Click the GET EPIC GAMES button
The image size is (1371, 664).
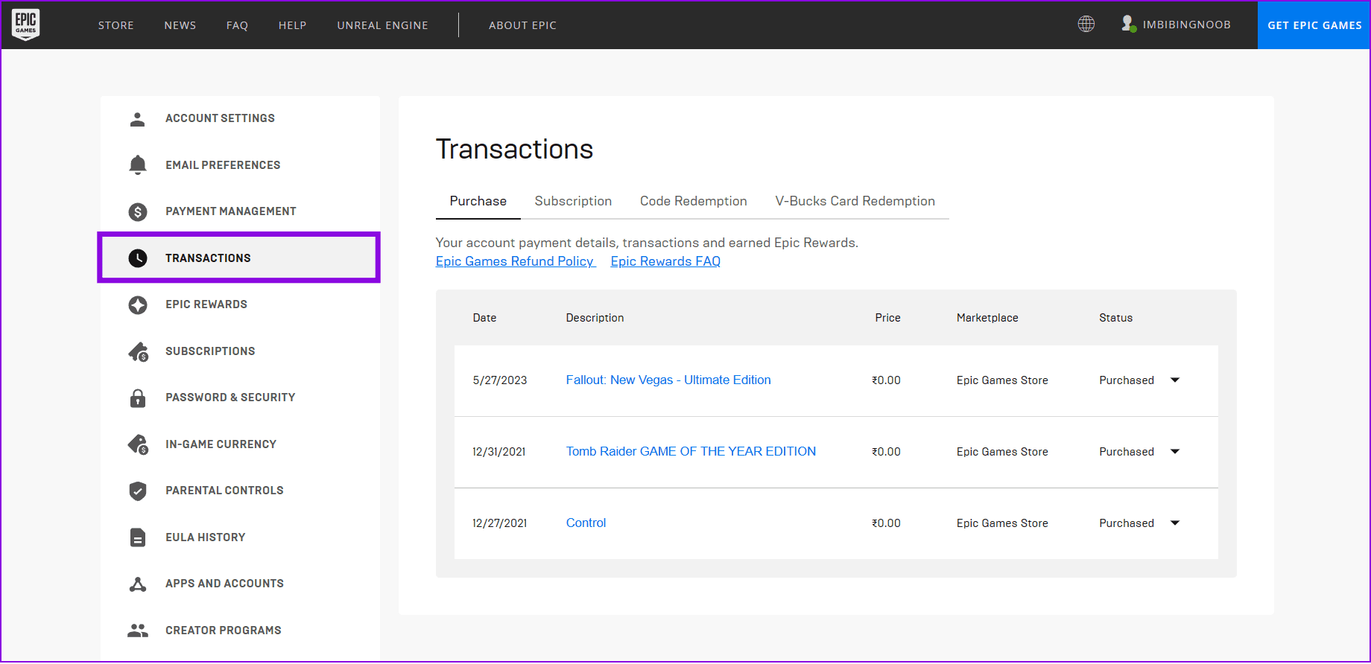pyautogui.click(x=1314, y=25)
